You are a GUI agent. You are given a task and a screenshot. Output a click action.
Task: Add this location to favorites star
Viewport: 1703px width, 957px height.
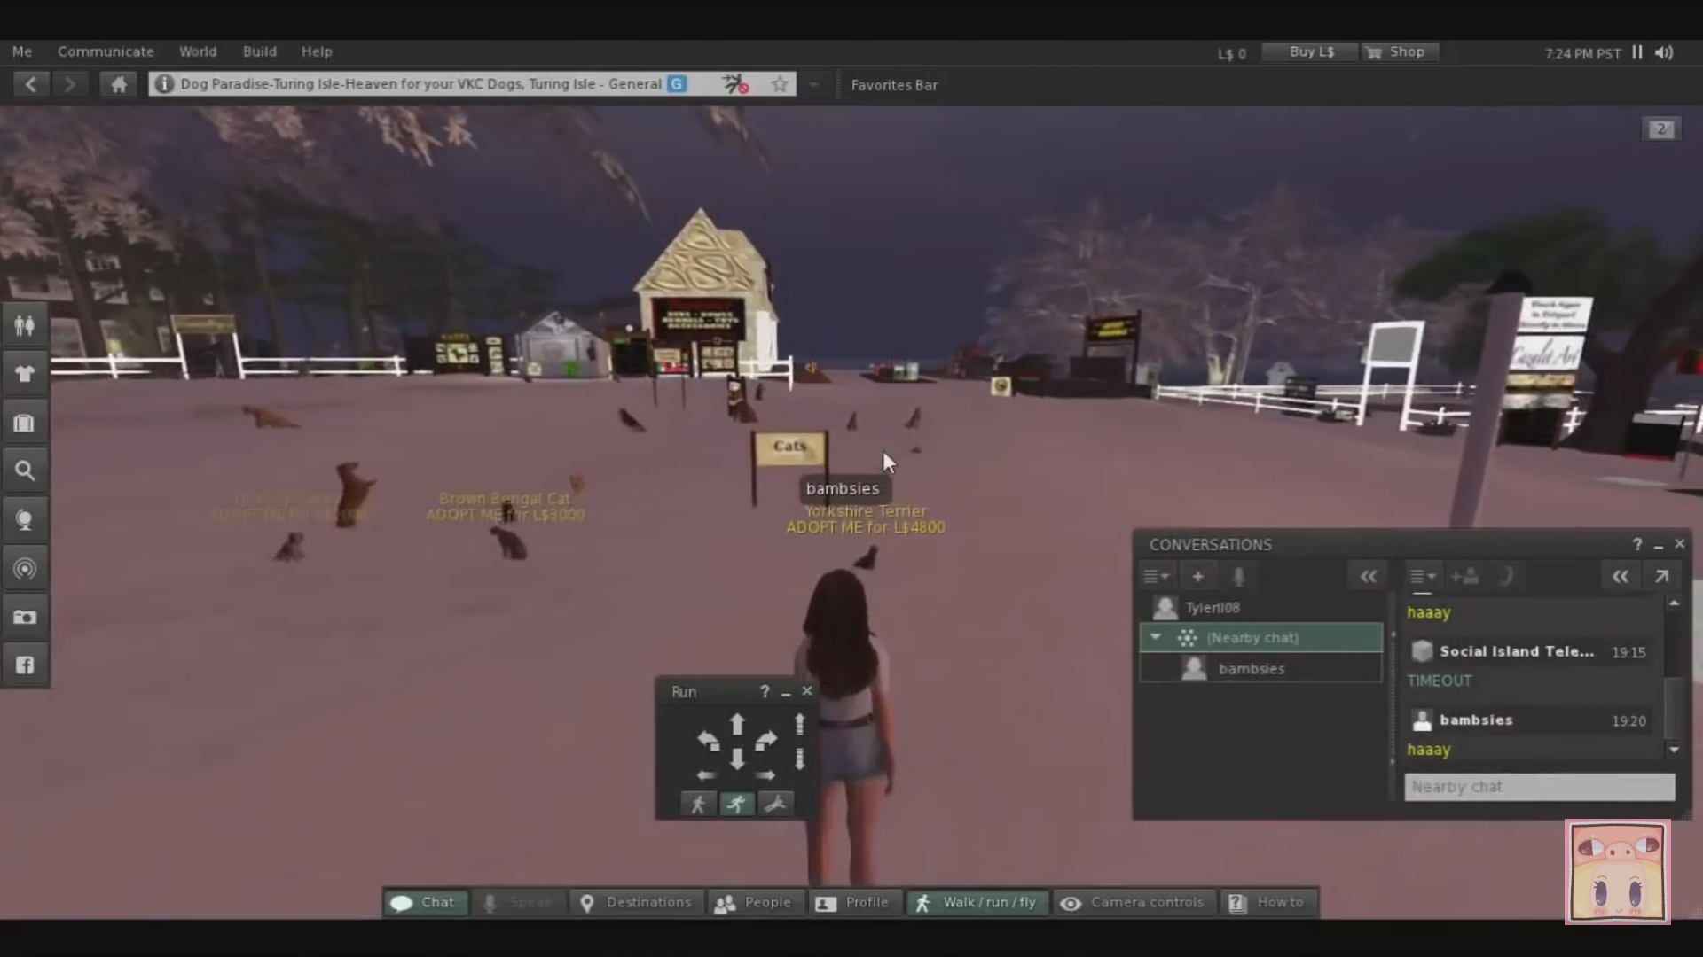click(780, 84)
